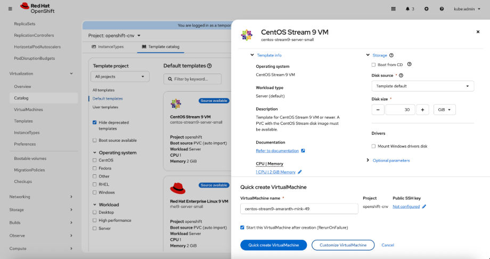Collapse the Virtualization sidebar section

pyautogui.click(x=41, y=74)
